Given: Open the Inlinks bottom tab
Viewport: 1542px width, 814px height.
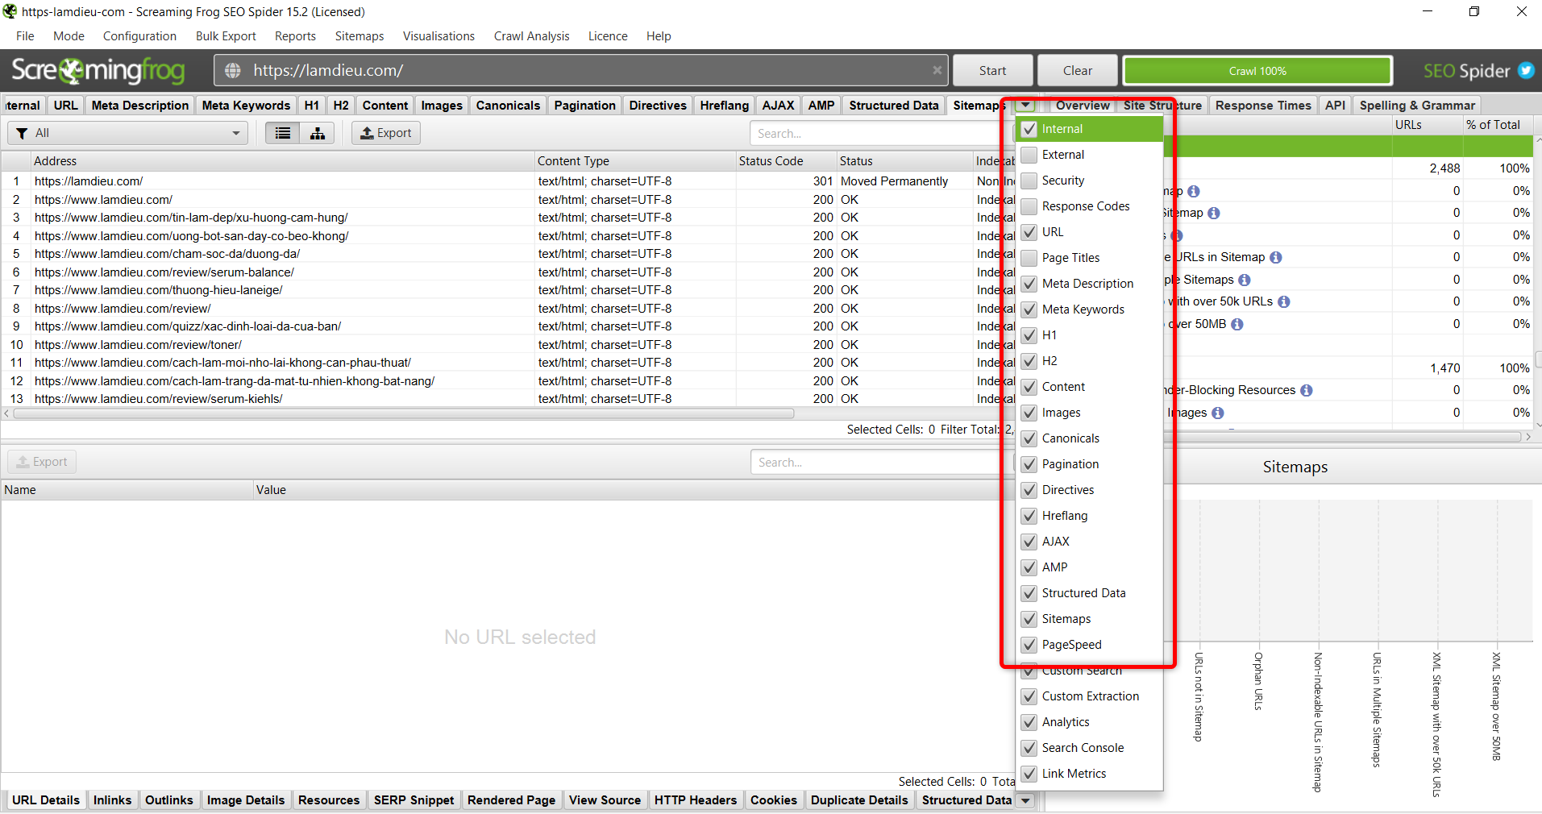Looking at the screenshot, I should 112,800.
